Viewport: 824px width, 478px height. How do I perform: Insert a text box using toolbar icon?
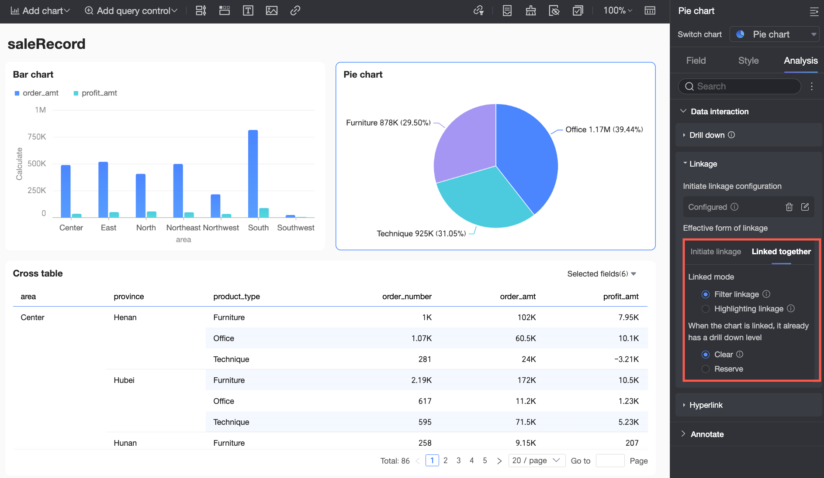(248, 10)
